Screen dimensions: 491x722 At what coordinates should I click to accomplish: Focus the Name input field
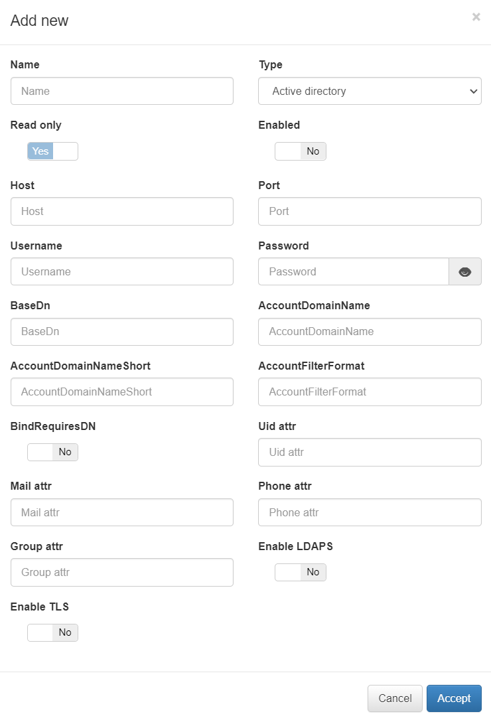(x=122, y=91)
